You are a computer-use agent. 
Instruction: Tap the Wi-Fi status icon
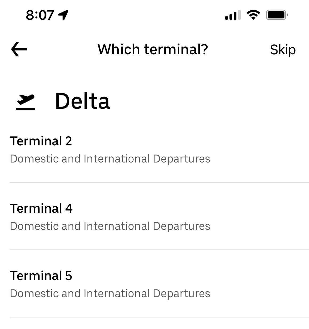(x=253, y=15)
